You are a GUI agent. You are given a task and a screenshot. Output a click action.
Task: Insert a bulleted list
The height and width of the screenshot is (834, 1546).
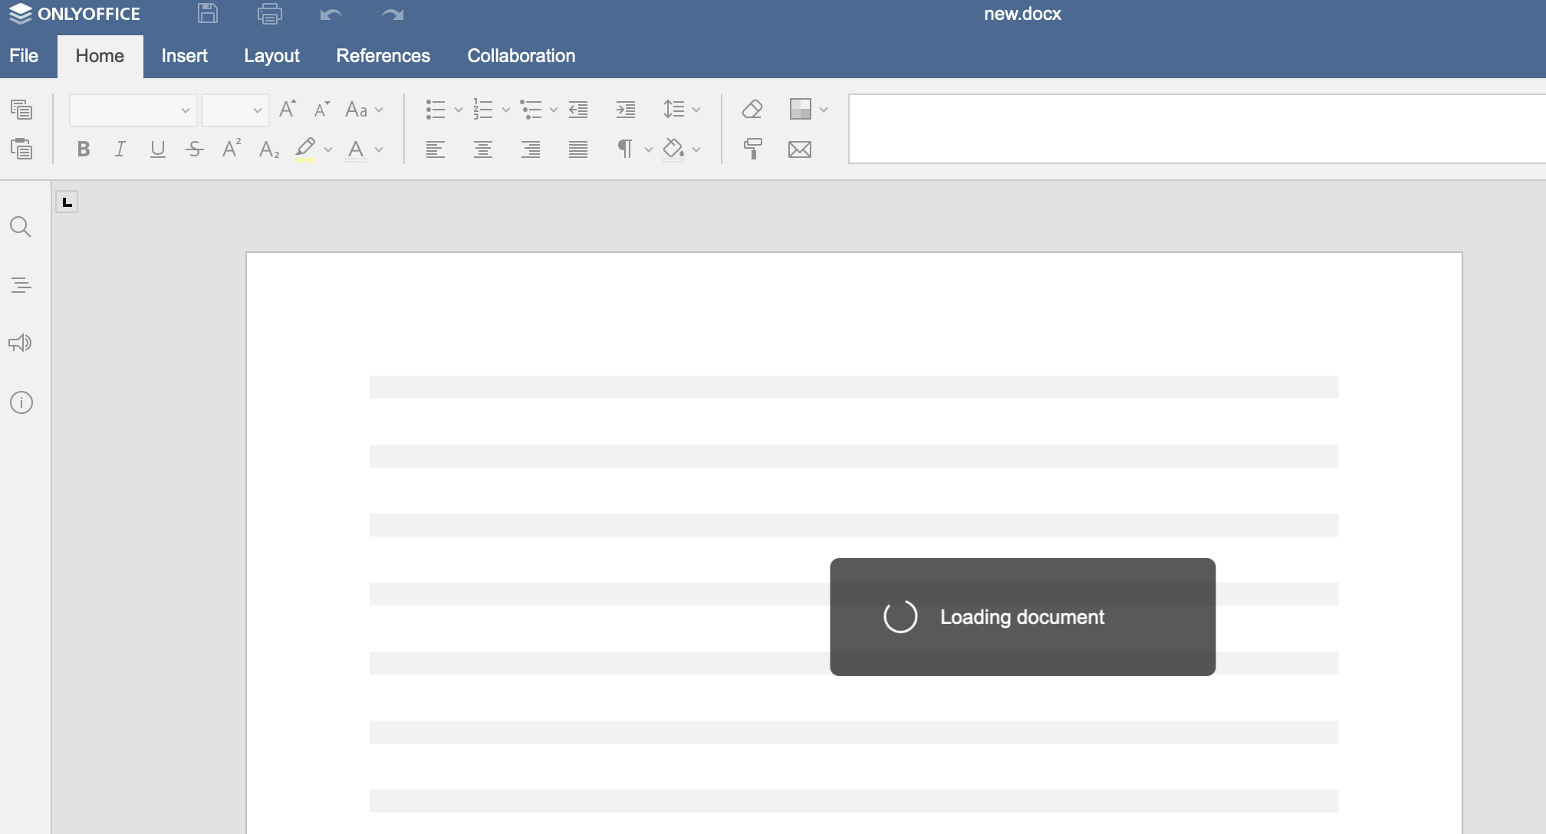436,110
